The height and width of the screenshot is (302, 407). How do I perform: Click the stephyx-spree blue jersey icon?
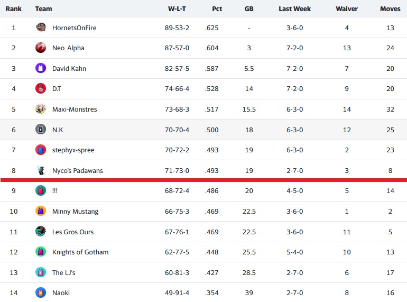click(41, 150)
